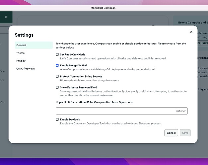
Task: Enable Protect Connection String Secrets checkbox
Action: coord(57,76)
